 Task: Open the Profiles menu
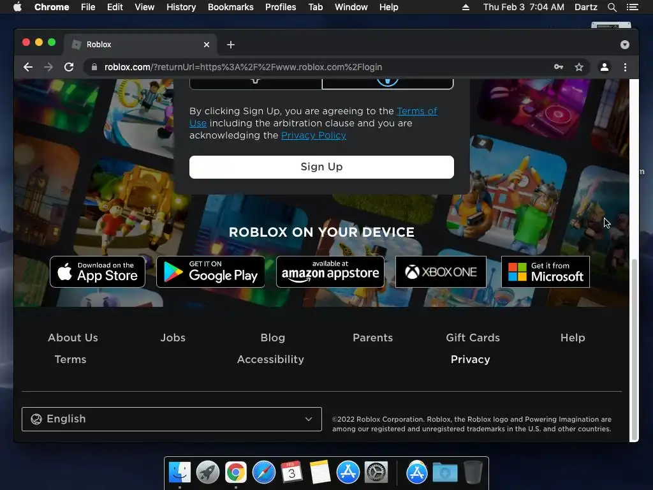pos(281,7)
